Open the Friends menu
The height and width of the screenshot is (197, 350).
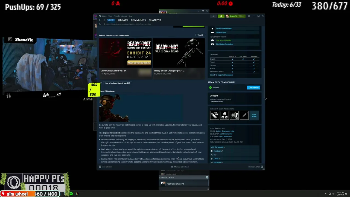point(117,16)
